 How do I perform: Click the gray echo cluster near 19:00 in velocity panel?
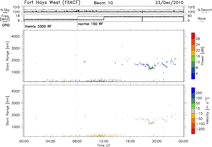[x=152, y=123]
